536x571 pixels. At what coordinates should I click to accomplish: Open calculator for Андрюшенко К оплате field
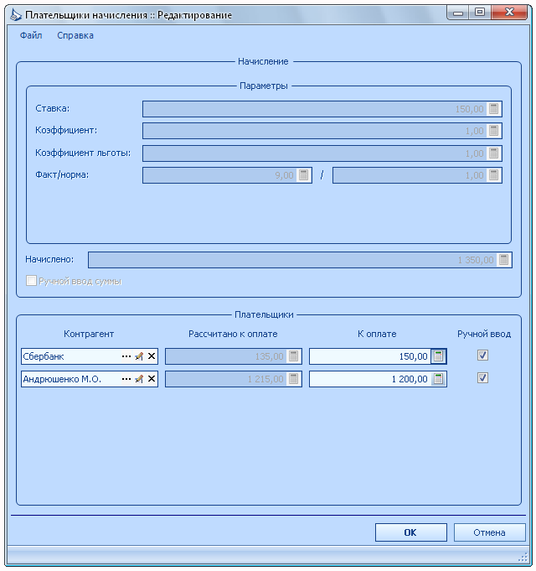[x=439, y=379]
